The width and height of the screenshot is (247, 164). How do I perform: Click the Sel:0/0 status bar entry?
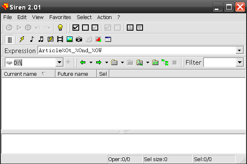[214, 159]
